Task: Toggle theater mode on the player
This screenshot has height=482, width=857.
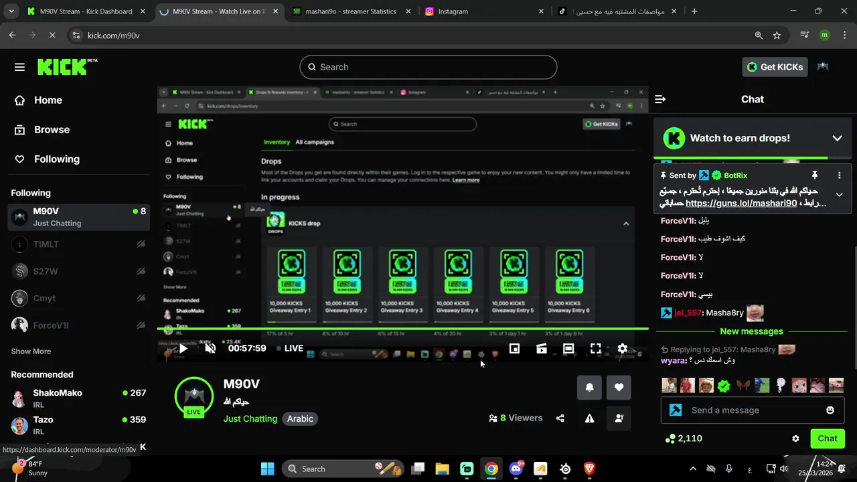Action: (568, 348)
